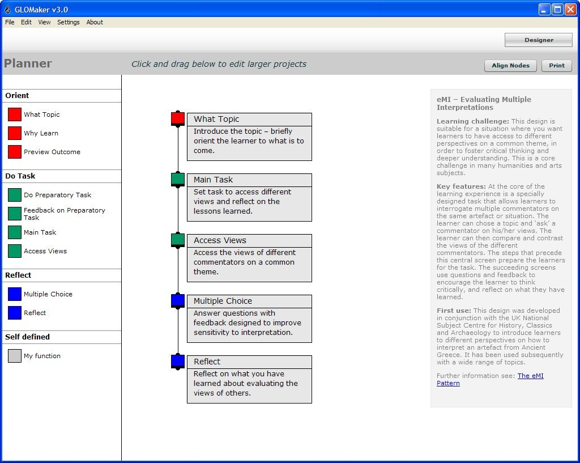Select the blue Multiple Choice sidebar icon
The height and width of the screenshot is (463, 580).
click(x=15, y=294)
